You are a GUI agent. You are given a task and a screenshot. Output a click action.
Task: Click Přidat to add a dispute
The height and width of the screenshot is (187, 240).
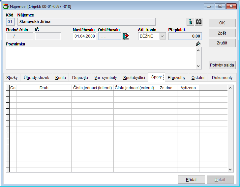pyautogui.click(x=191, y=179)
